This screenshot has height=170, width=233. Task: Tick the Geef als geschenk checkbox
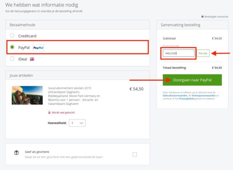coord(135,155)
